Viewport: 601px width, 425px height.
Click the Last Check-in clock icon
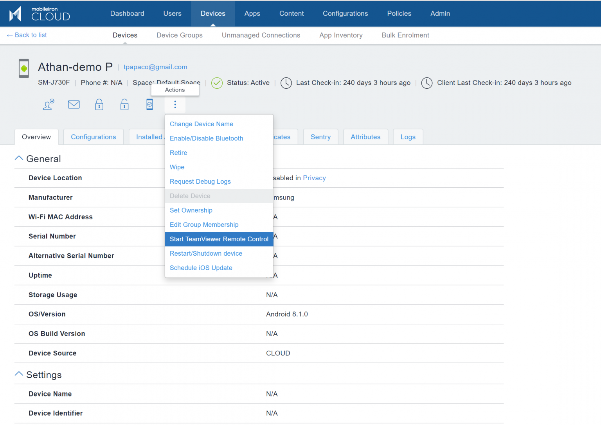[x=286, y=83]
